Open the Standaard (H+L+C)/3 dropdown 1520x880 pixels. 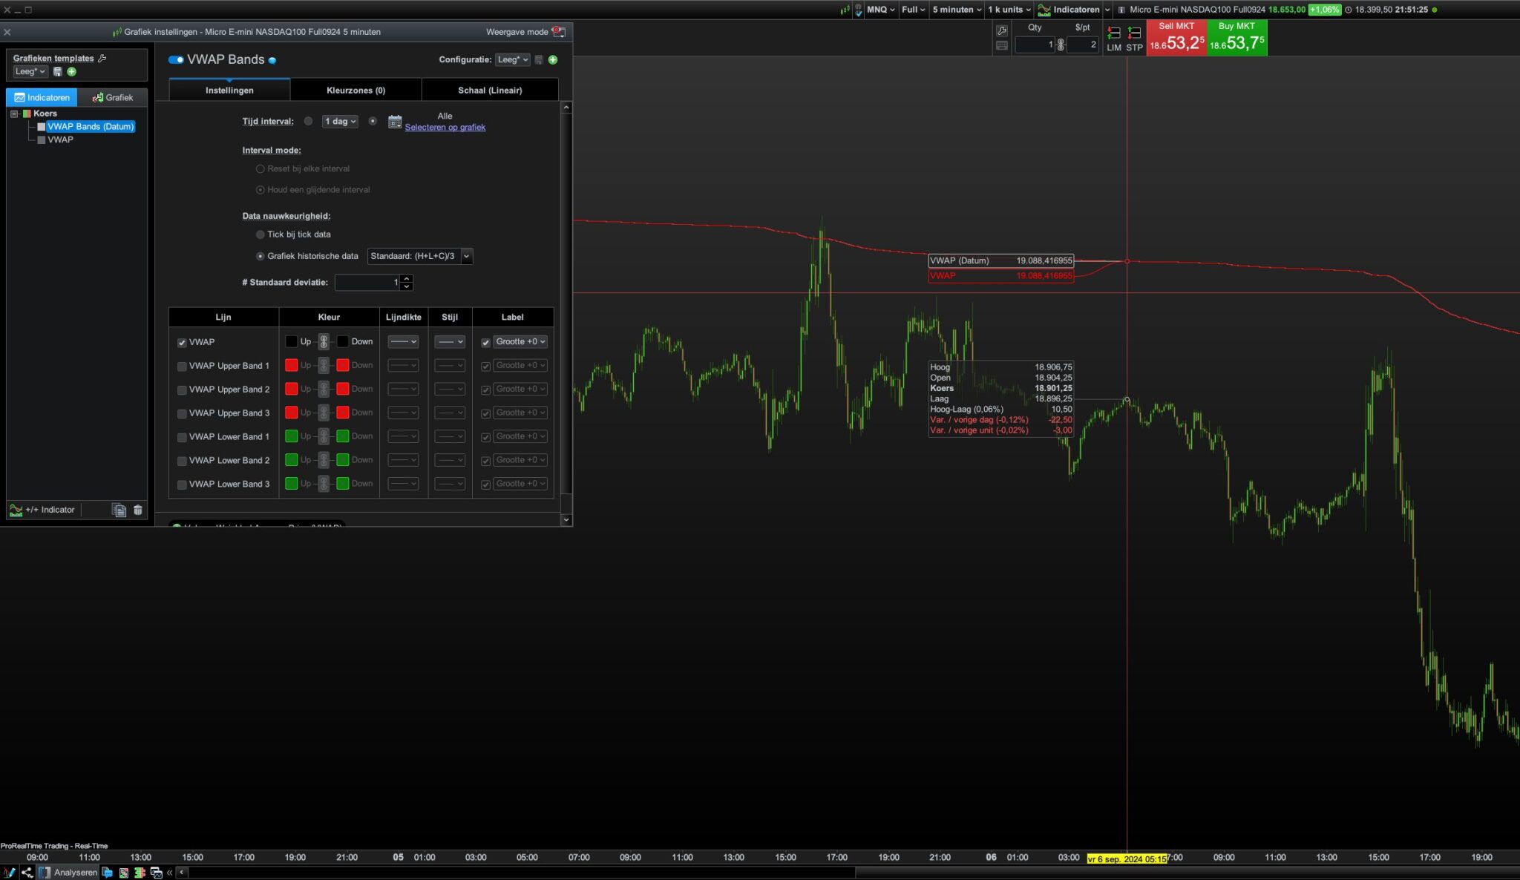(420, 256)
